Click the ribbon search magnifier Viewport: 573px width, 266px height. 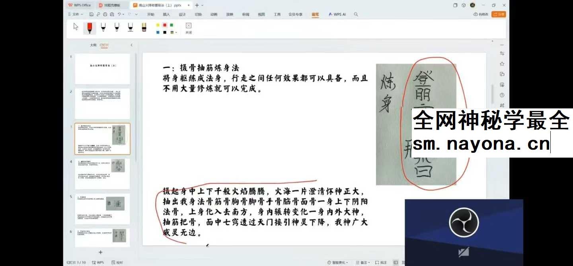coord(356,14)
